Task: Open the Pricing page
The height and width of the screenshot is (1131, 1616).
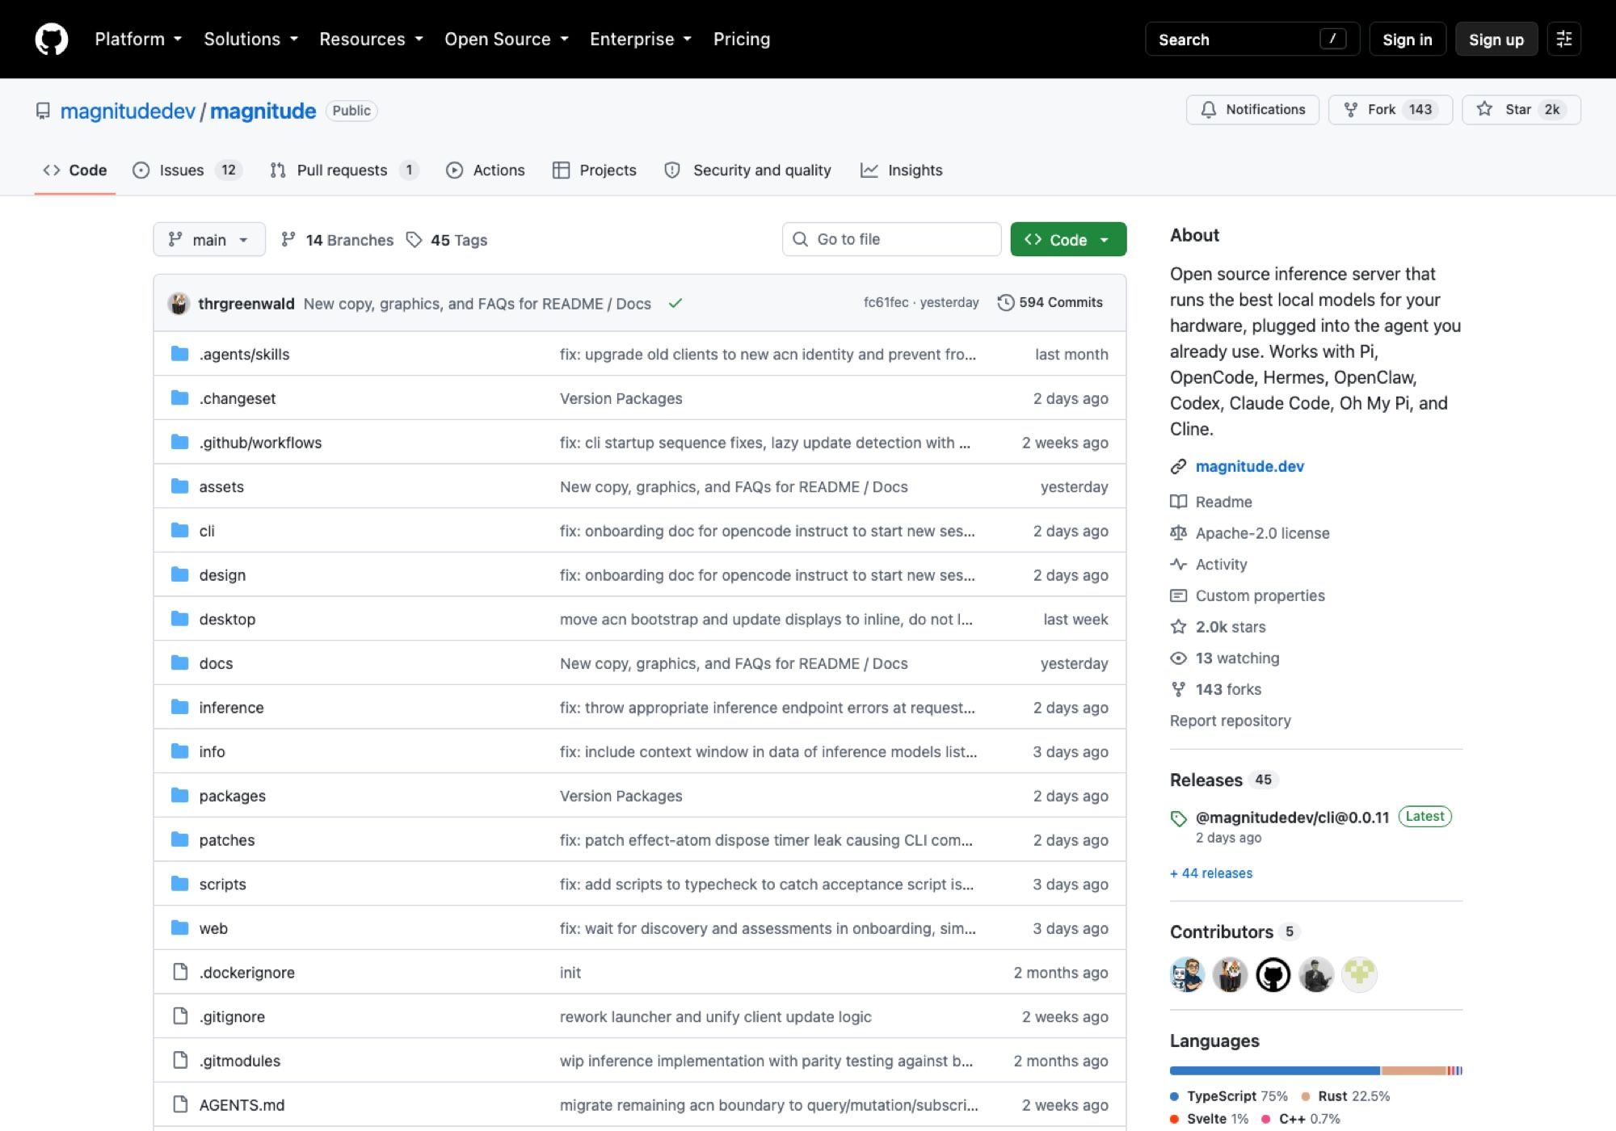Action: (x=742, y=39)
